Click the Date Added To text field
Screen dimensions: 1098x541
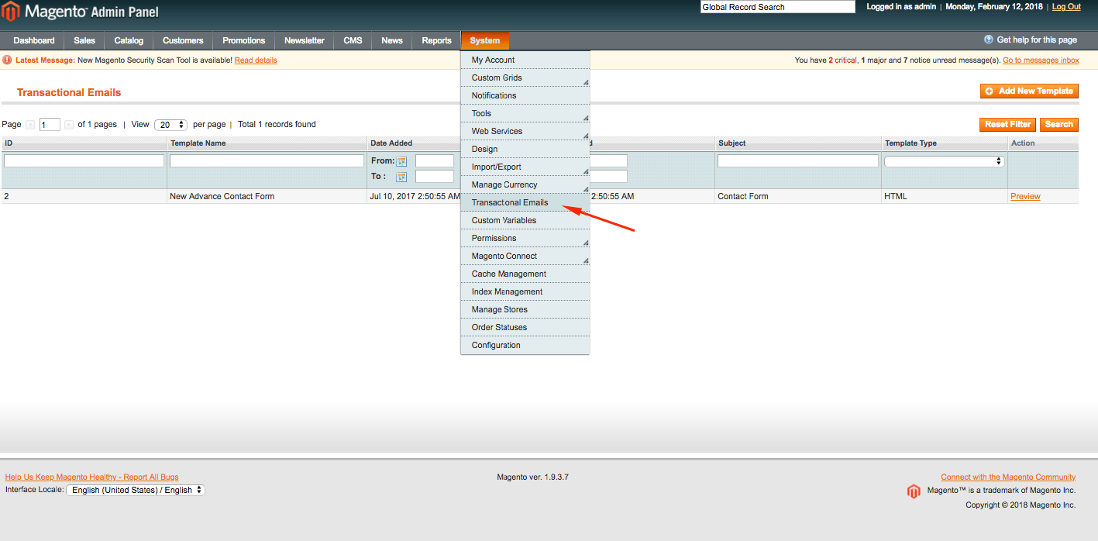point(435,177)
